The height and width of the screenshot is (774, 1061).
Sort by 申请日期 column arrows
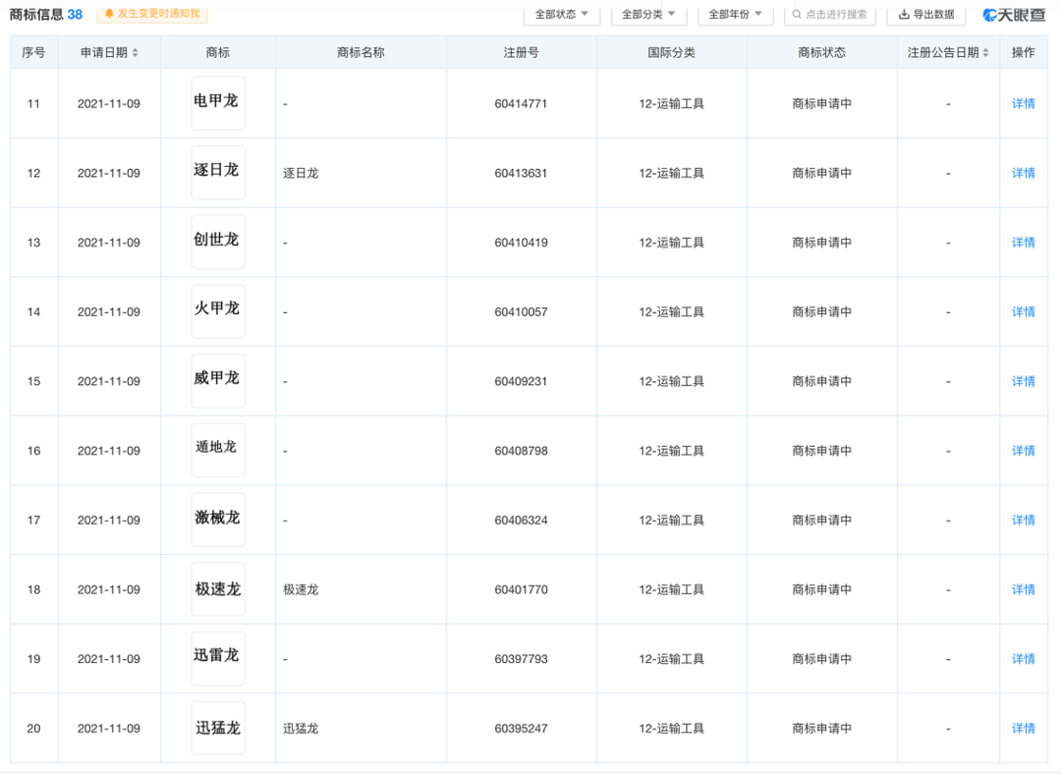[136, 53]
